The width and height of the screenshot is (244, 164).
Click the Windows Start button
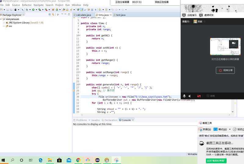tap(3, 160)
